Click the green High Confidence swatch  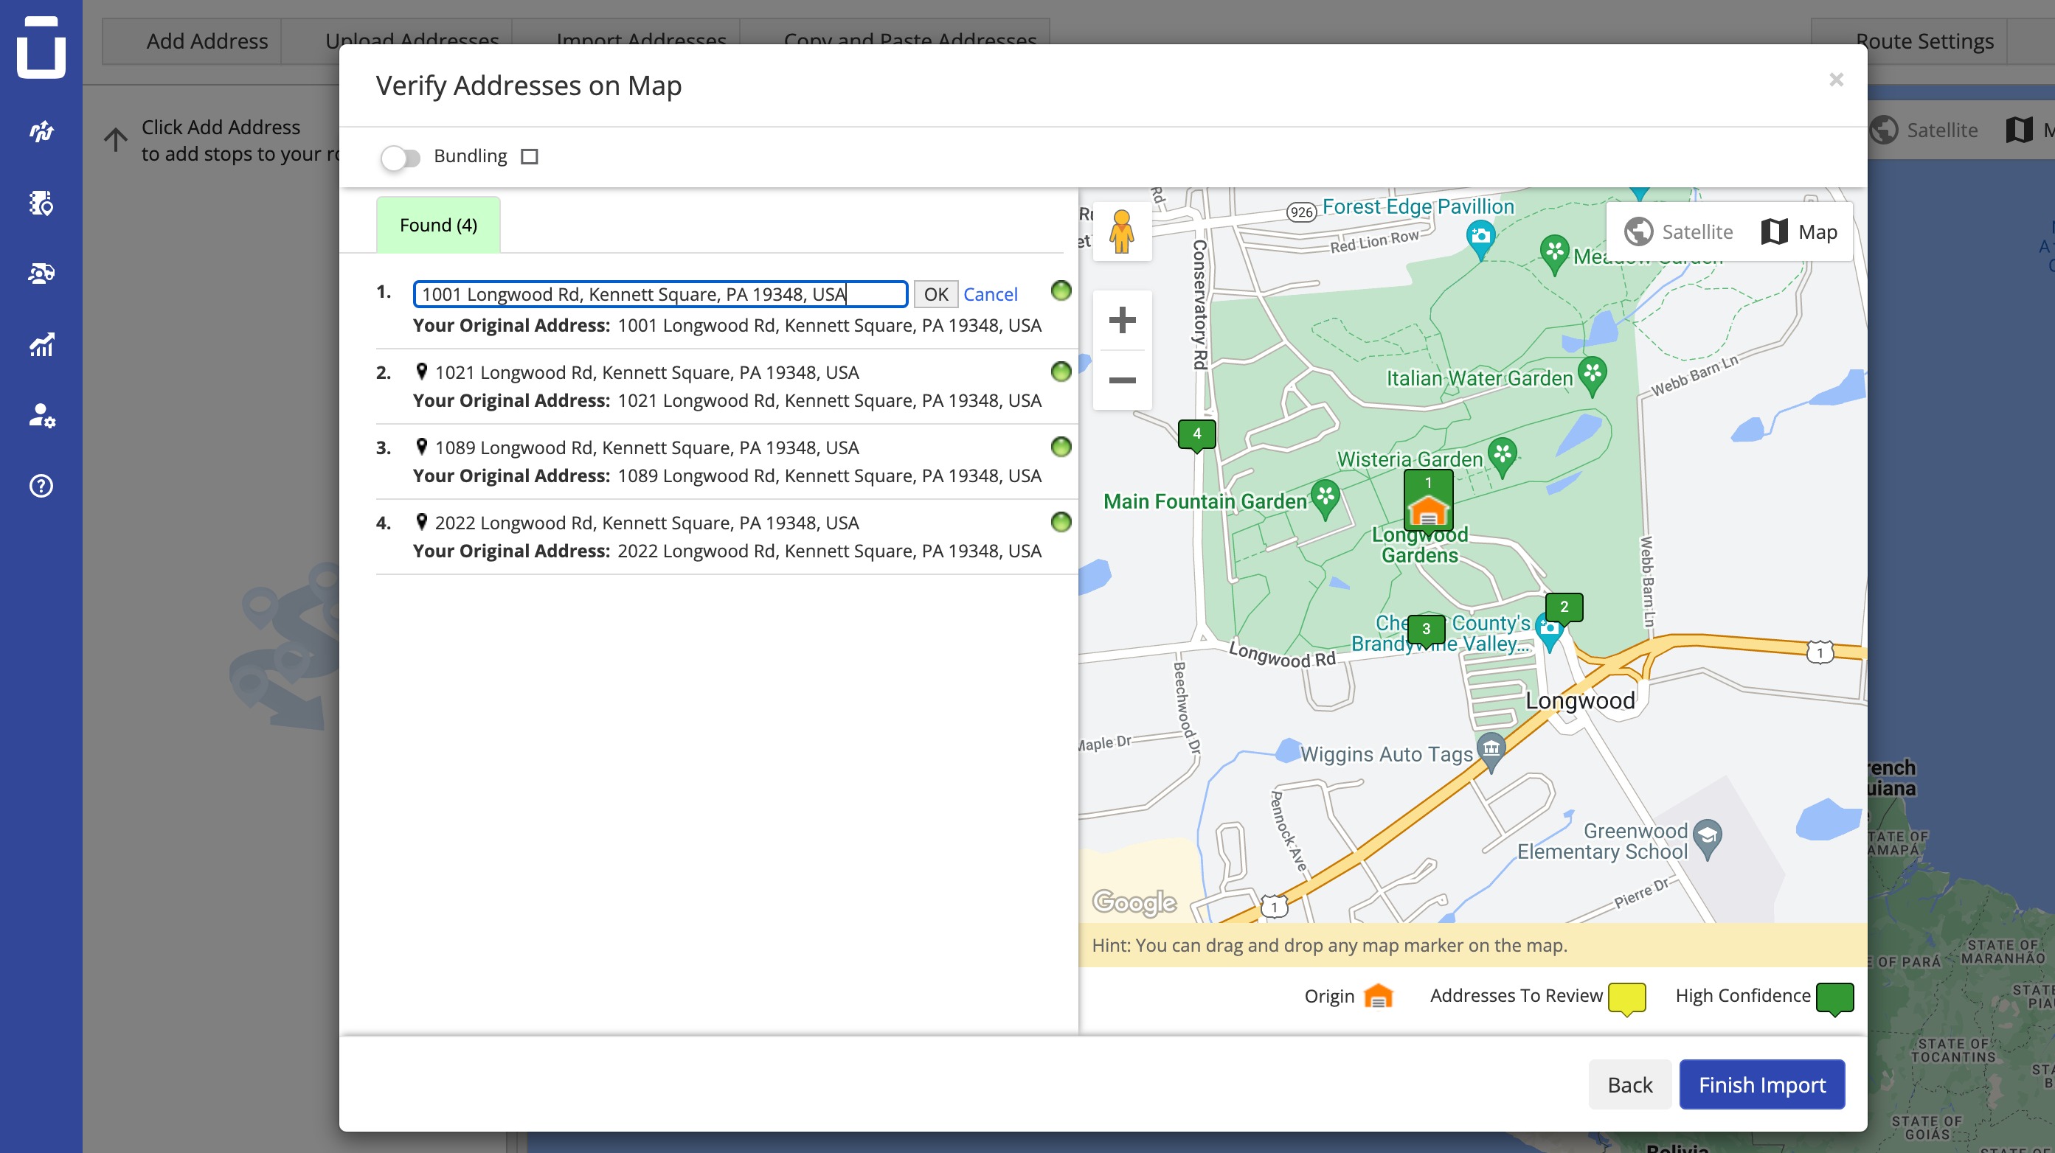coord(1834,998)
